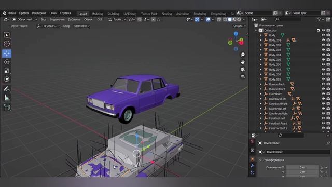Collapse the Collection tree arrow
The width and height of the screenshot is (332, 187).
click(x=256, y=30)
